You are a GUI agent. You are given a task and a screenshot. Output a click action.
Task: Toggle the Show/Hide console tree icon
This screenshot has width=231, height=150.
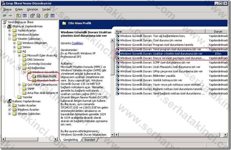[x=25, y=16]
